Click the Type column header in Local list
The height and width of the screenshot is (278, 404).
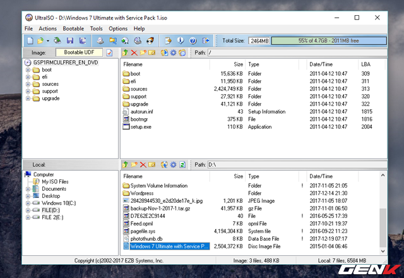click(x=272, y=176)
